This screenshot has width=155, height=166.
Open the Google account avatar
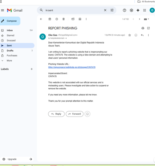tap(152, 10)
